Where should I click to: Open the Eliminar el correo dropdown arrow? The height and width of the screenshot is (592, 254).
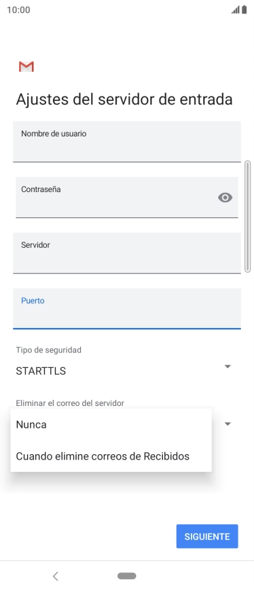[x=228, y=424]
